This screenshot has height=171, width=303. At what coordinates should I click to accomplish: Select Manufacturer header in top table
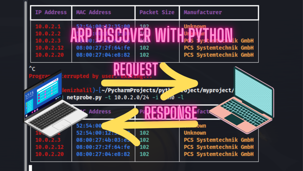coord(203,12)
